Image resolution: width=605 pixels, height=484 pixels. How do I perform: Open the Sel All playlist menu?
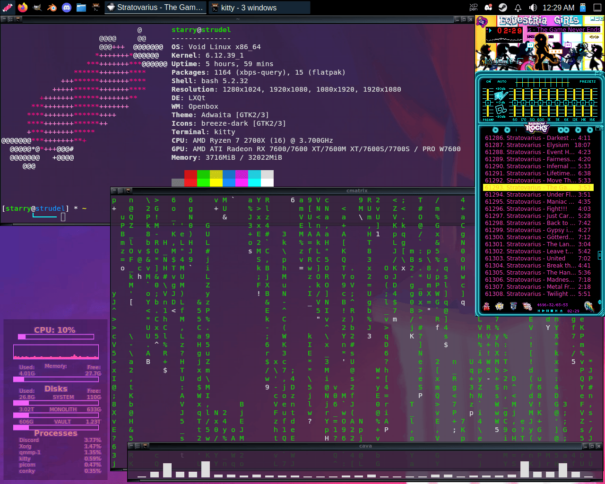point(514,306)
